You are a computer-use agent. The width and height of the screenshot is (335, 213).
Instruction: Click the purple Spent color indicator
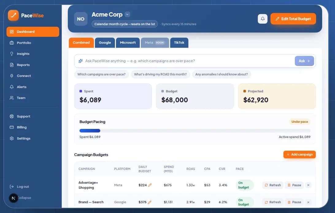[x=81, y=91]
